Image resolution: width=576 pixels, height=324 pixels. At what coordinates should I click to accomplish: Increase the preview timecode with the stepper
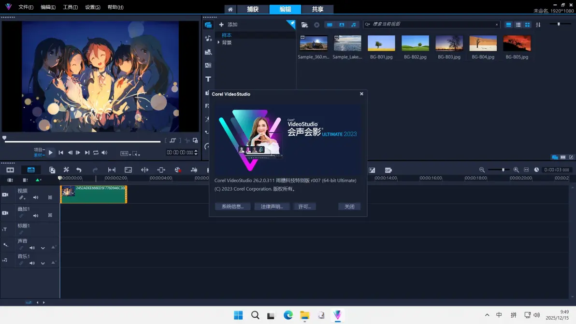196,151
